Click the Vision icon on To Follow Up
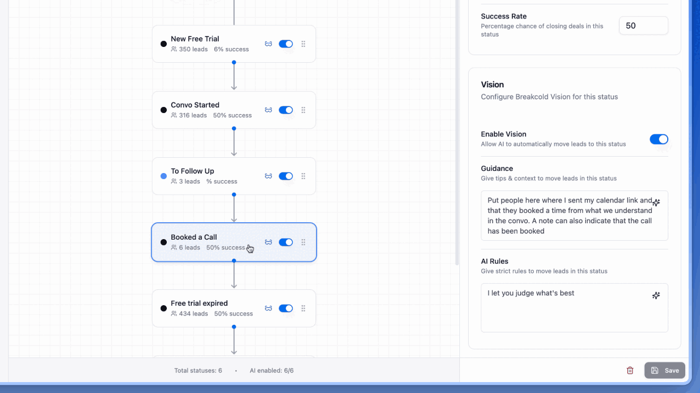This screenshot has height=393, width=700. click(x=269, y=176)
